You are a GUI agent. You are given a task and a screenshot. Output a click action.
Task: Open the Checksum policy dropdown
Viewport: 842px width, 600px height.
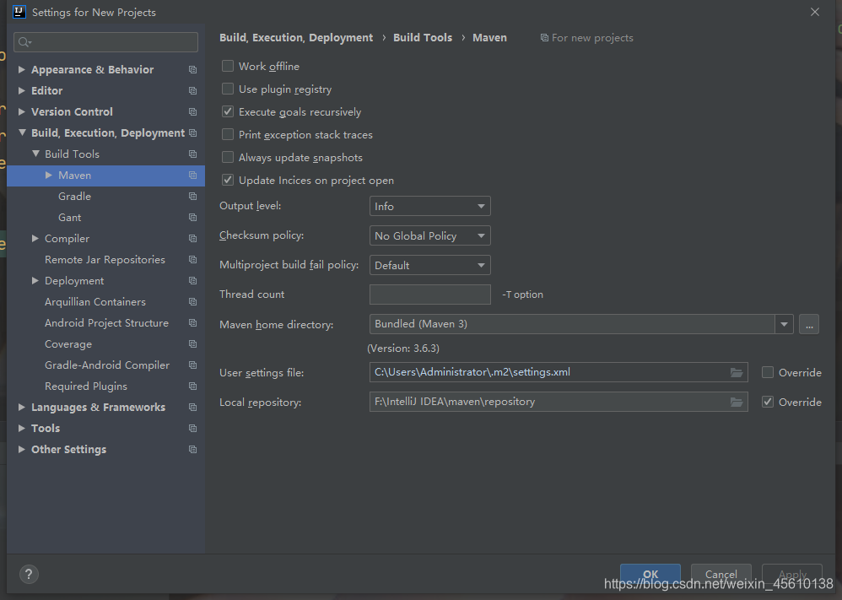429,235
